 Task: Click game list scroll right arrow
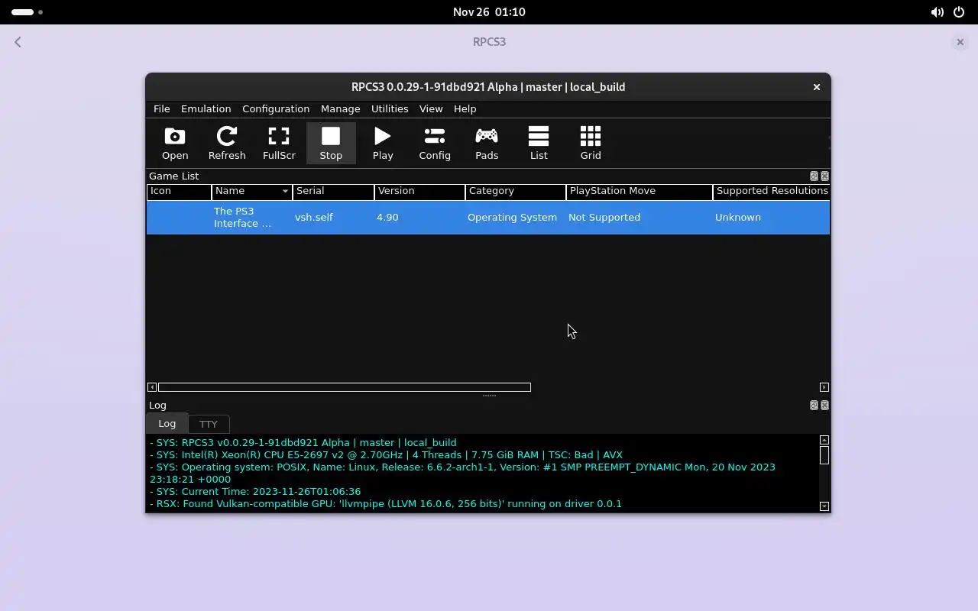coord(824,387)
